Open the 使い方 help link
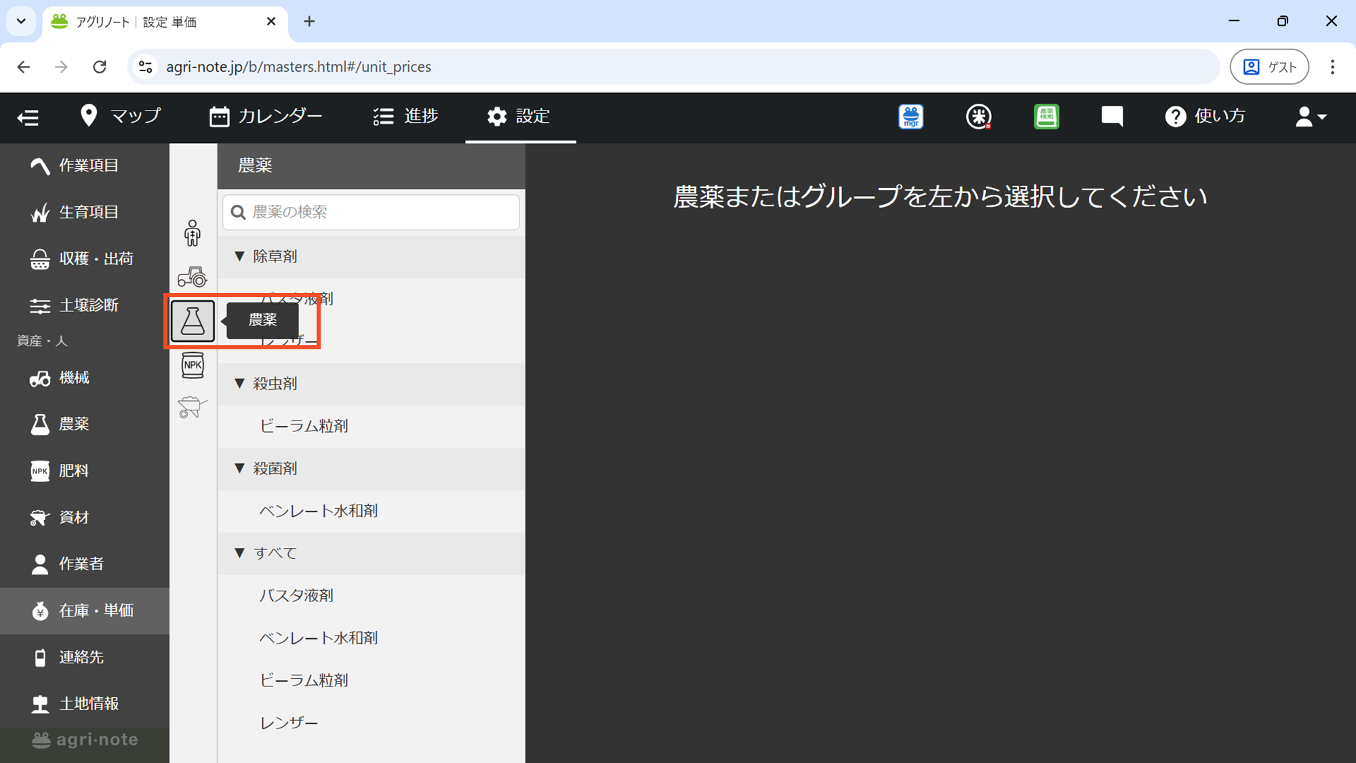Viewport: 1356px width, 763px height. [x=1205, y=116]
